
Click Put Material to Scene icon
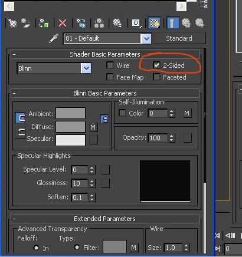[26, 23]
